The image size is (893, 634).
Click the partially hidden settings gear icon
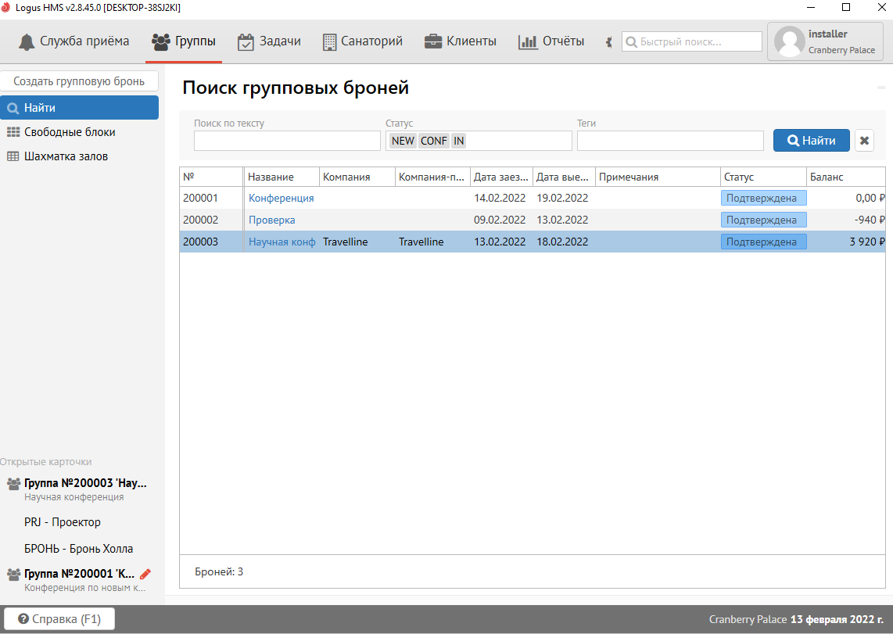tap(609, 42)
